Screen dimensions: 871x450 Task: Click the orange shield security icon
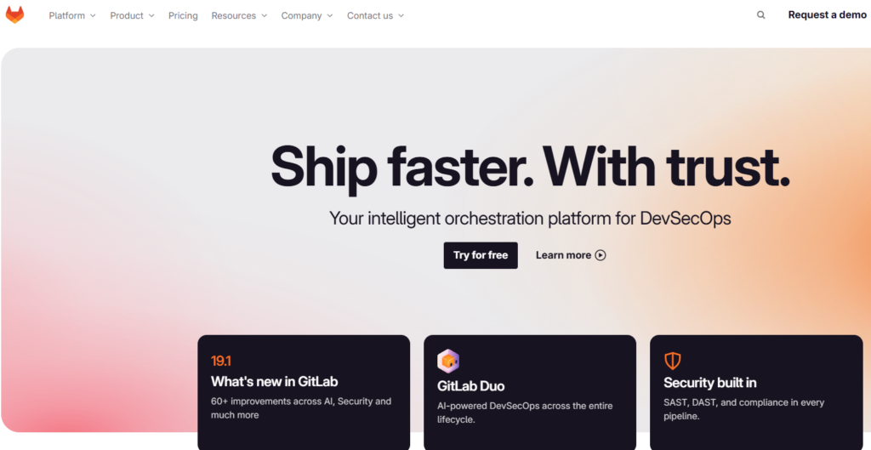click(673, 361)
